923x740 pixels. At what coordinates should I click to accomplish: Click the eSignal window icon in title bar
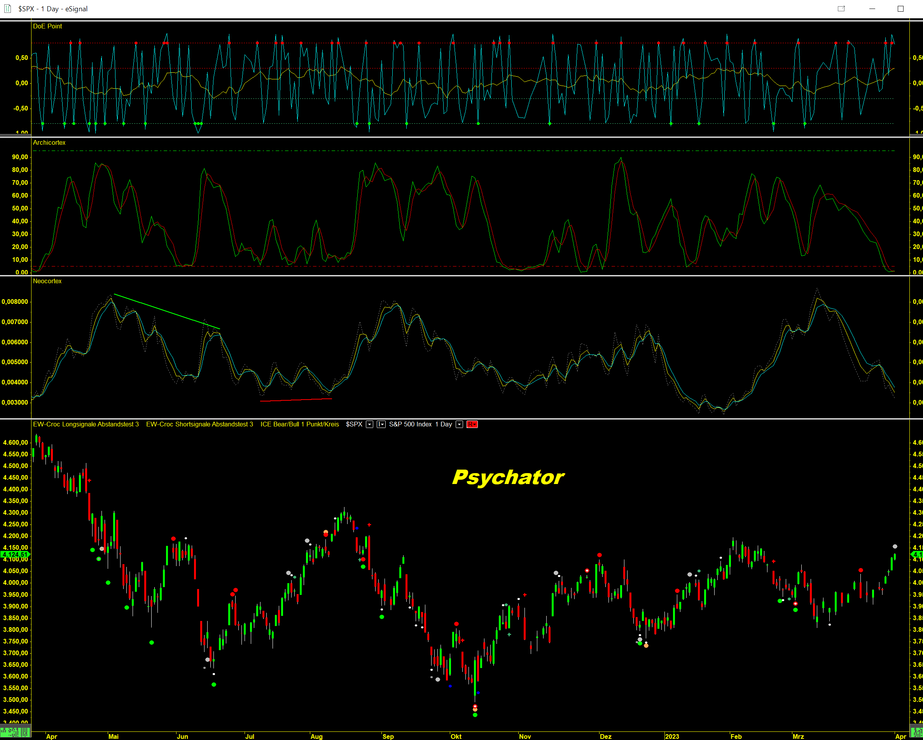click(x=7, y=9)
